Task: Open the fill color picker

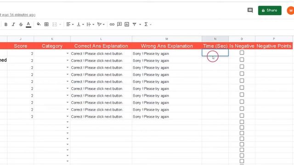Action: pos(39,24)
